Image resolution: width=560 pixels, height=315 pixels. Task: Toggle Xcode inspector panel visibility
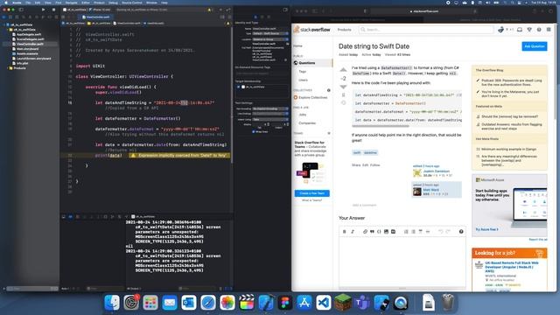pos(285,10)
